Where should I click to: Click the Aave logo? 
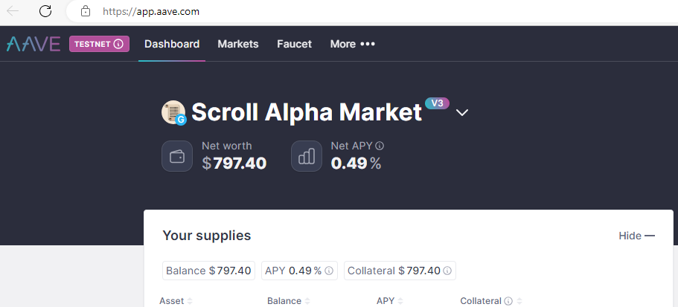tap(33, 44)
